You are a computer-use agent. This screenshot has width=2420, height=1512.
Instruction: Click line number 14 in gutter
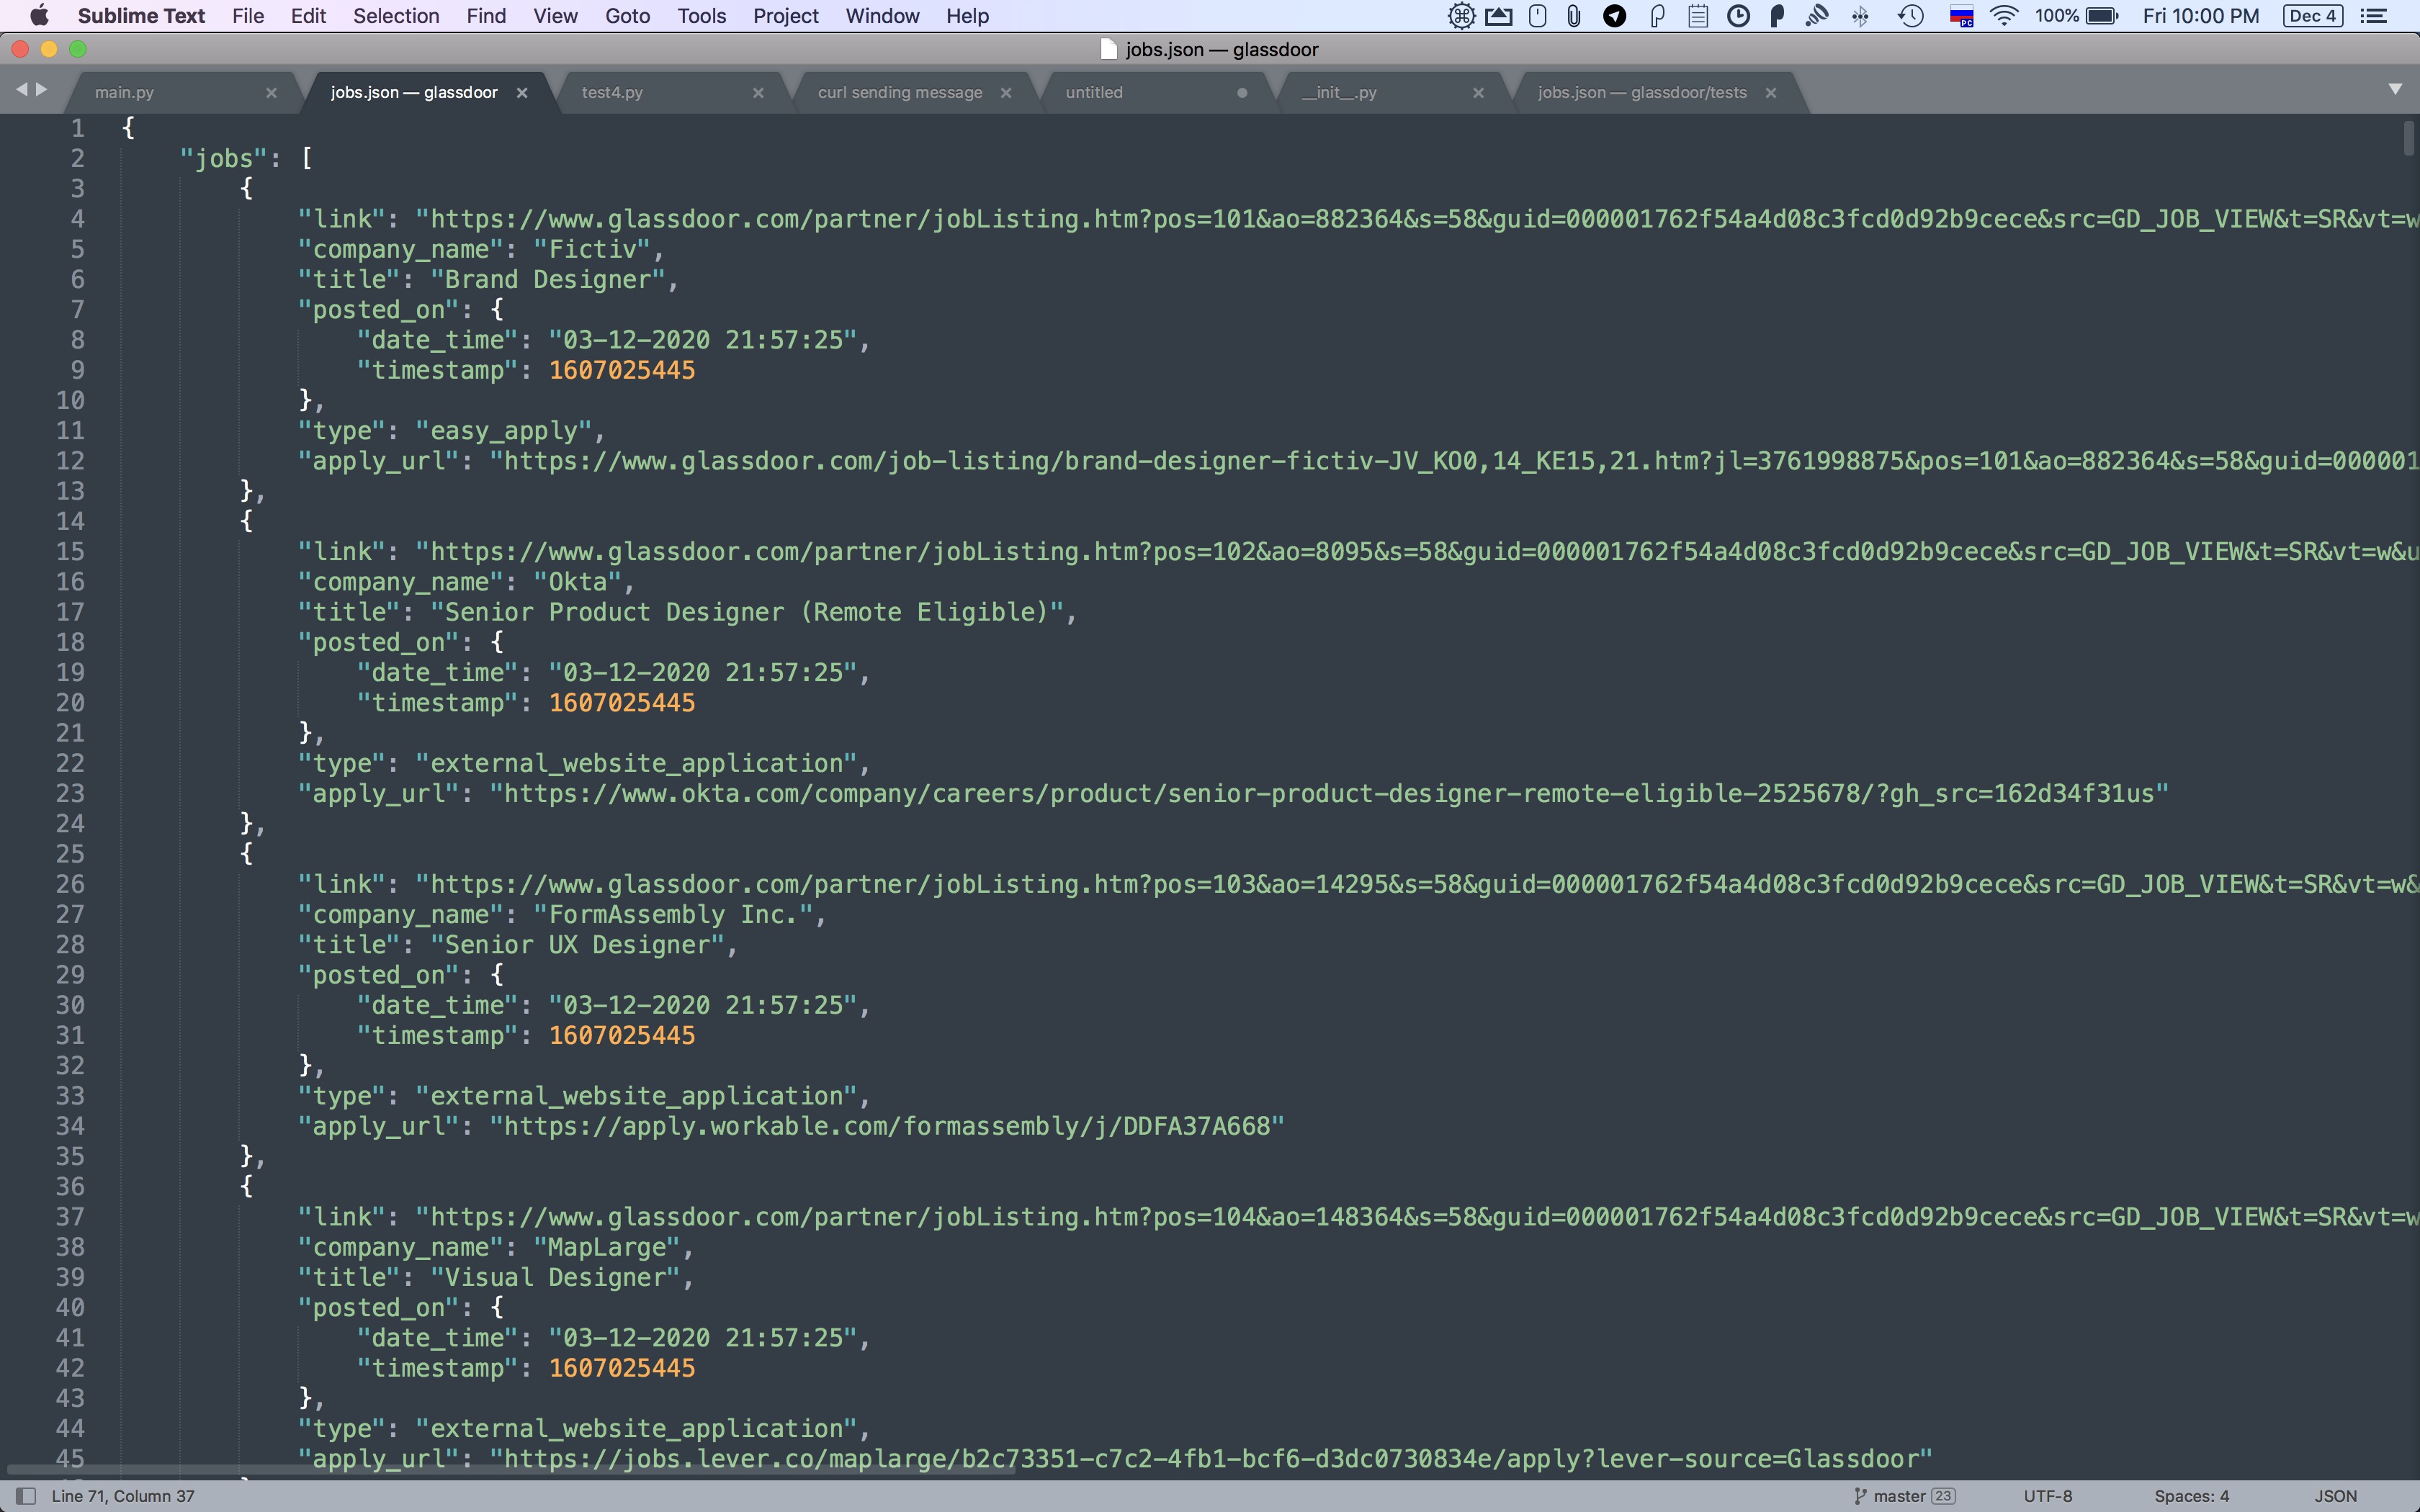point(70,521)
